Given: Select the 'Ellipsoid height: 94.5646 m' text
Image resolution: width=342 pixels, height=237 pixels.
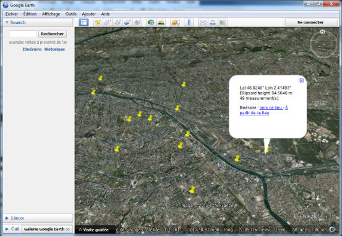Looking at the screenshot, I should tap(266, 93).
